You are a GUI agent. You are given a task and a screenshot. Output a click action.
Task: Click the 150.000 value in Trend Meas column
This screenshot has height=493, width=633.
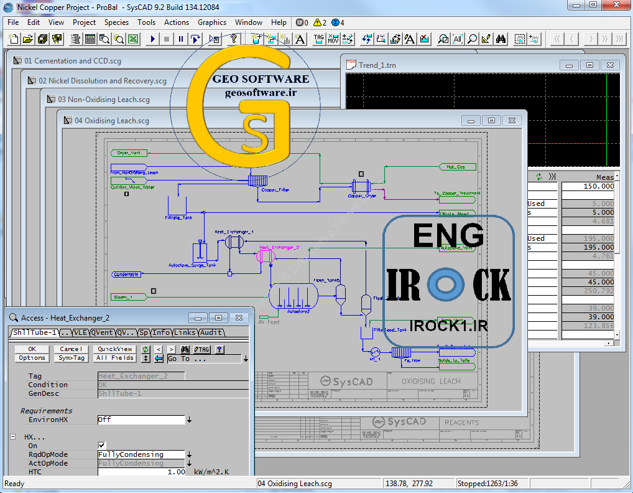[588, 186]
